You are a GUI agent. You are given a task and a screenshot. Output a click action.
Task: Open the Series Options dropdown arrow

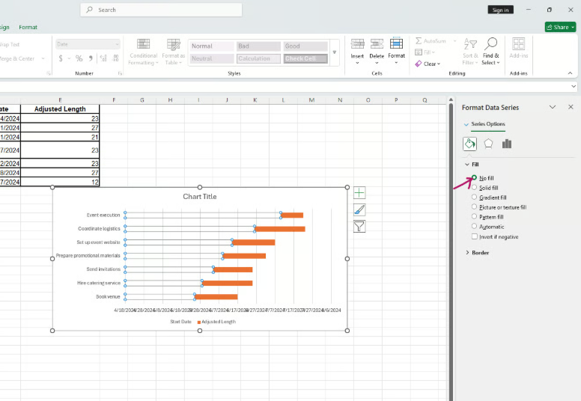click(x=466, y=124)
